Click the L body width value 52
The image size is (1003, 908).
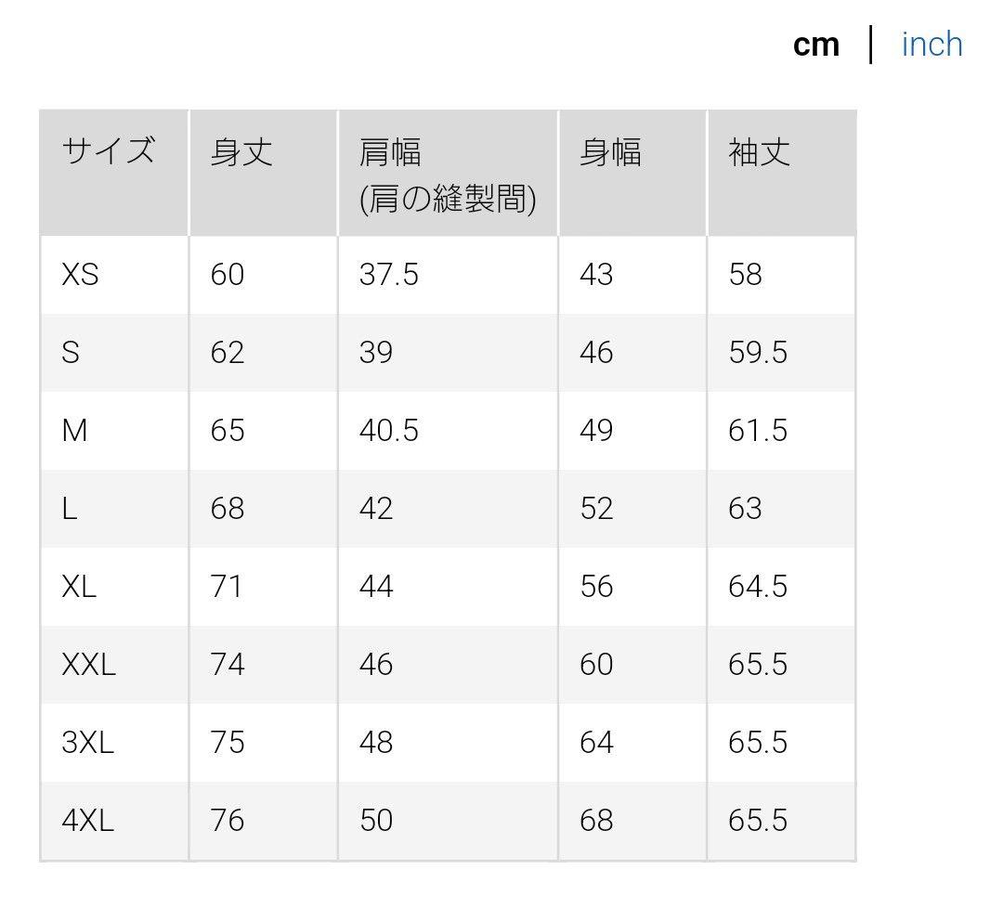tap(596, 509)
